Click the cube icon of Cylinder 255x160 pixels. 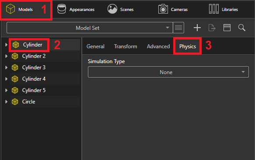pyautogui.click(x=16, y=45)
